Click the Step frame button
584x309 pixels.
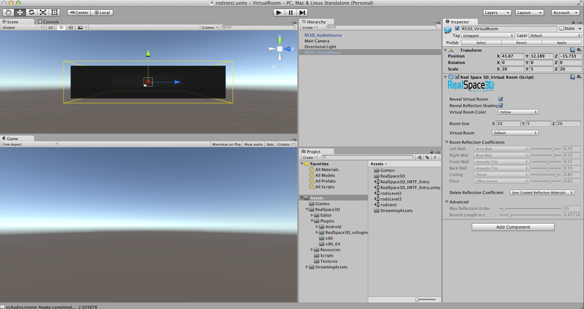click(302, 13)
